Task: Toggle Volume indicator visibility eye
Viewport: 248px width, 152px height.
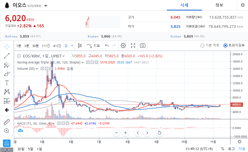Action: pyautogui.click(x=42, y=68)
